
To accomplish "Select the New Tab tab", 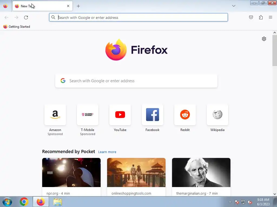I will point(42,6).
